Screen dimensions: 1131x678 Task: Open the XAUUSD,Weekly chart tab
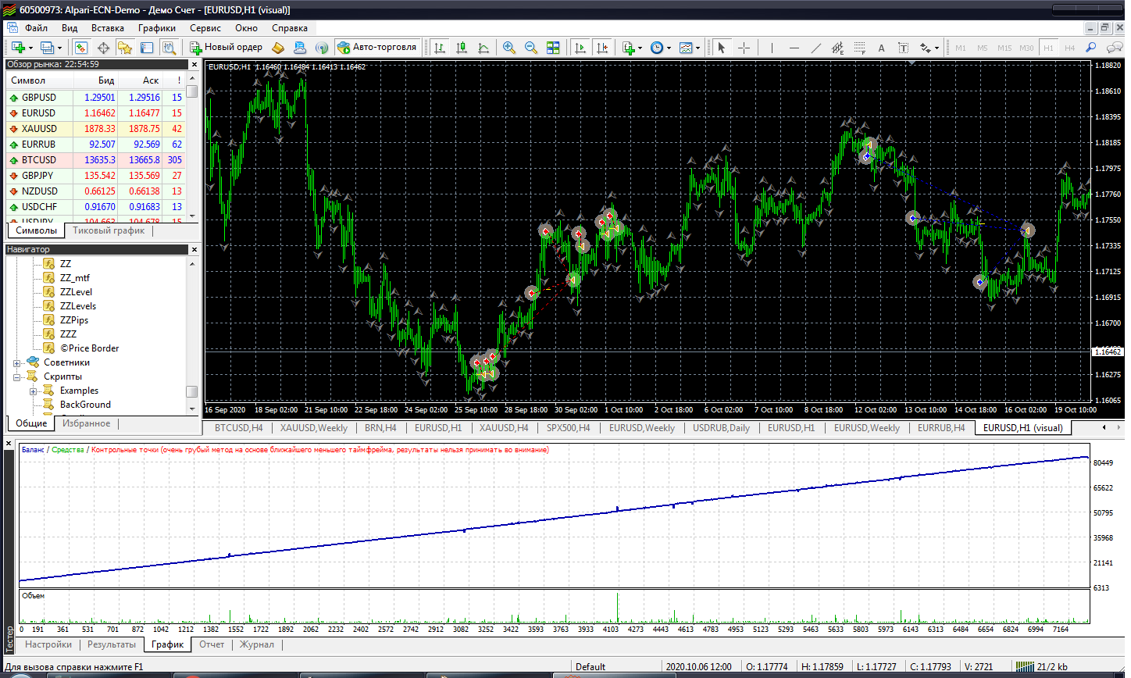point(313,428)
